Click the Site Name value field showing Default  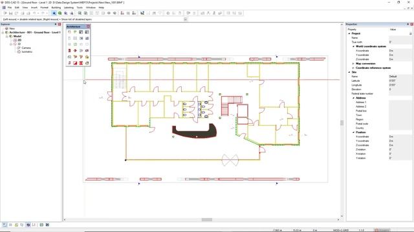400,77
